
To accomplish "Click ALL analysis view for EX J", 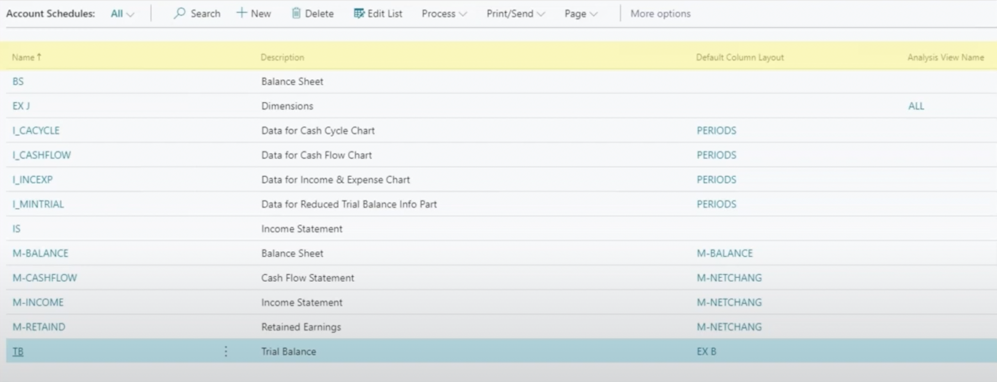I will click(916, 106).
